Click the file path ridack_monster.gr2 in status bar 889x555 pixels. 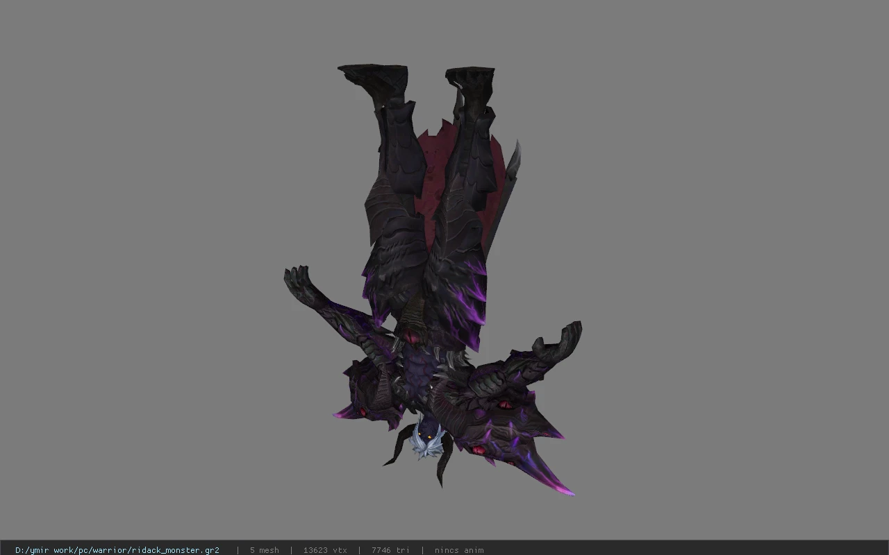coord(117,550)
